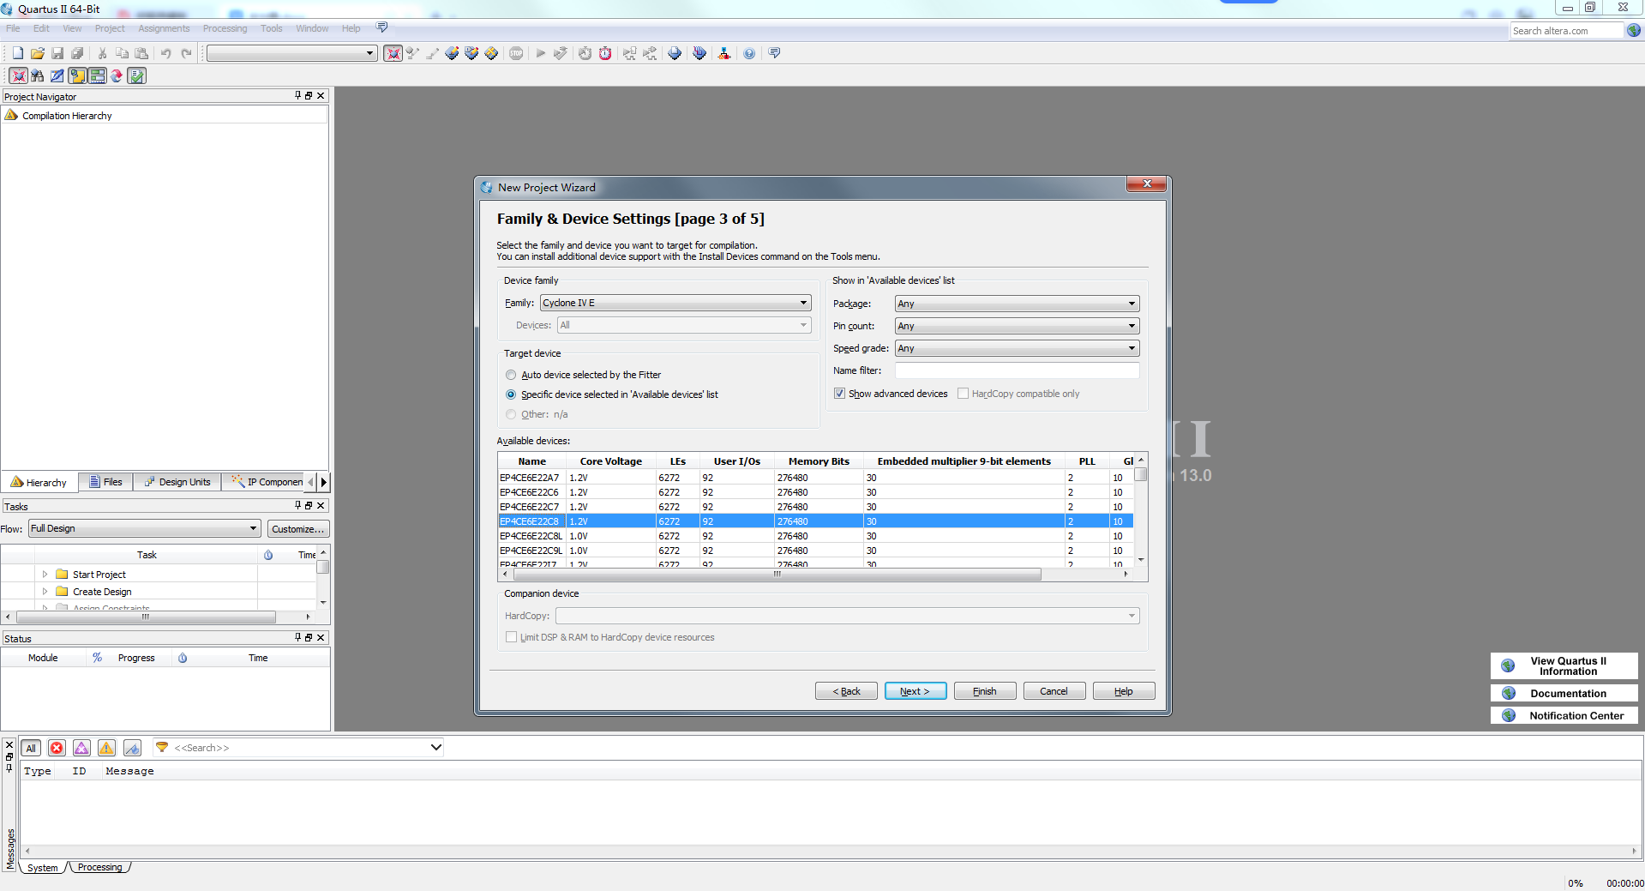Switch to the Files tab
1645x891 pixels.
pos(106,482)
